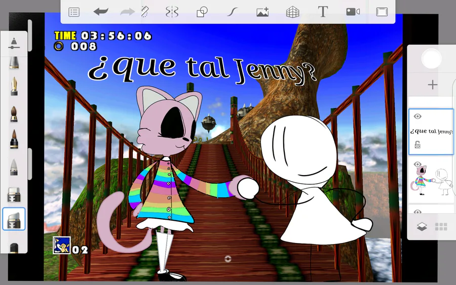Undo the last stroke
The width and height of the screenshot is (456, 285).
click(101, 12)
